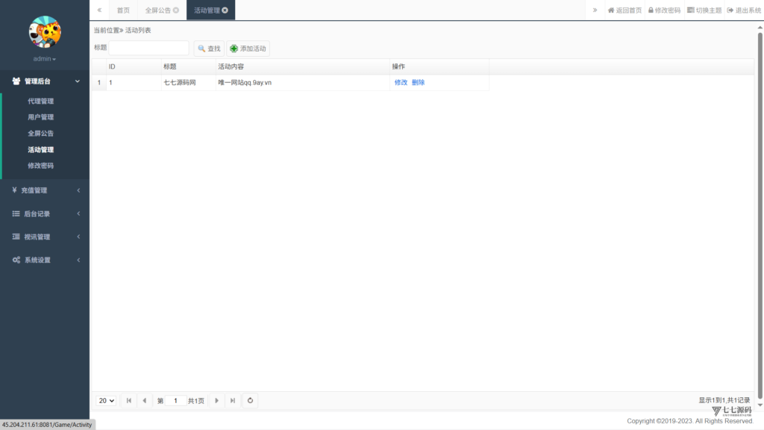Open 代理管理 in the sidebar
Image resolution: width=764 pixels, height=430 pixels.
[40, 102]
